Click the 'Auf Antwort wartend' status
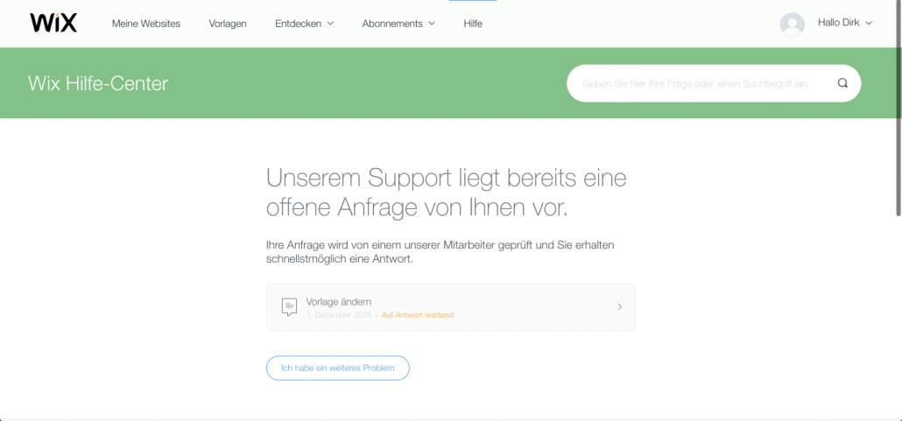The image size is (902, 421). [418, 315]
